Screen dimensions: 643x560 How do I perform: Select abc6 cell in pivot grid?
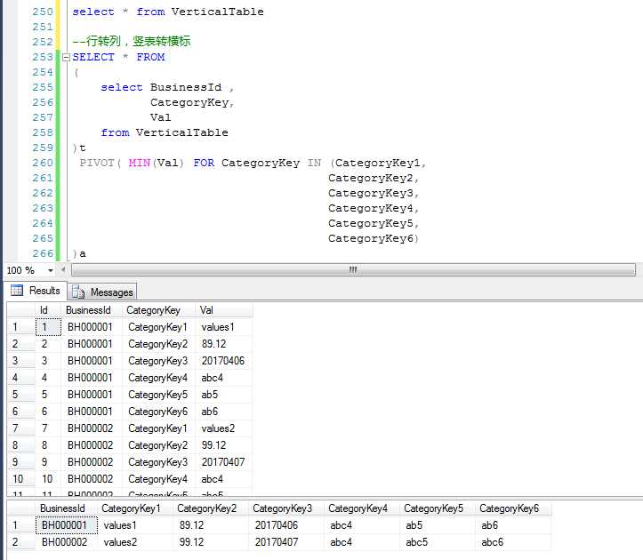pyautogui.click(x=513, y=542)
